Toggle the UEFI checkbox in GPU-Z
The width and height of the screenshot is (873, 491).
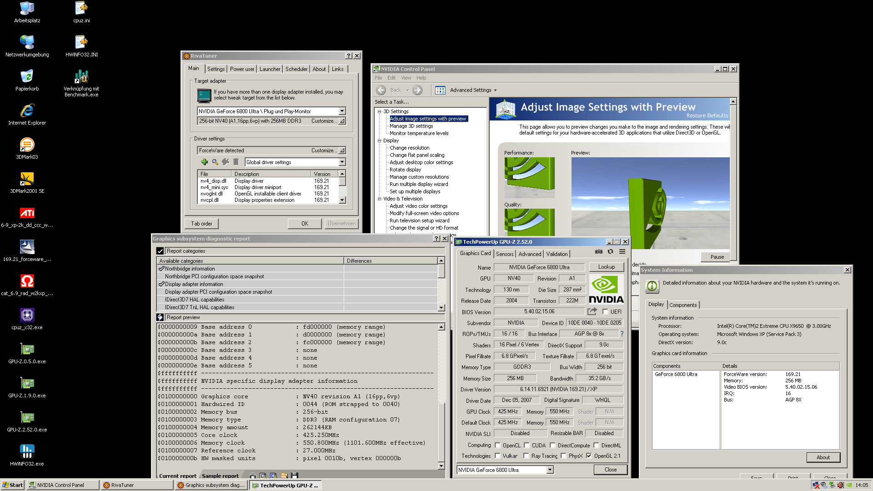605,311
